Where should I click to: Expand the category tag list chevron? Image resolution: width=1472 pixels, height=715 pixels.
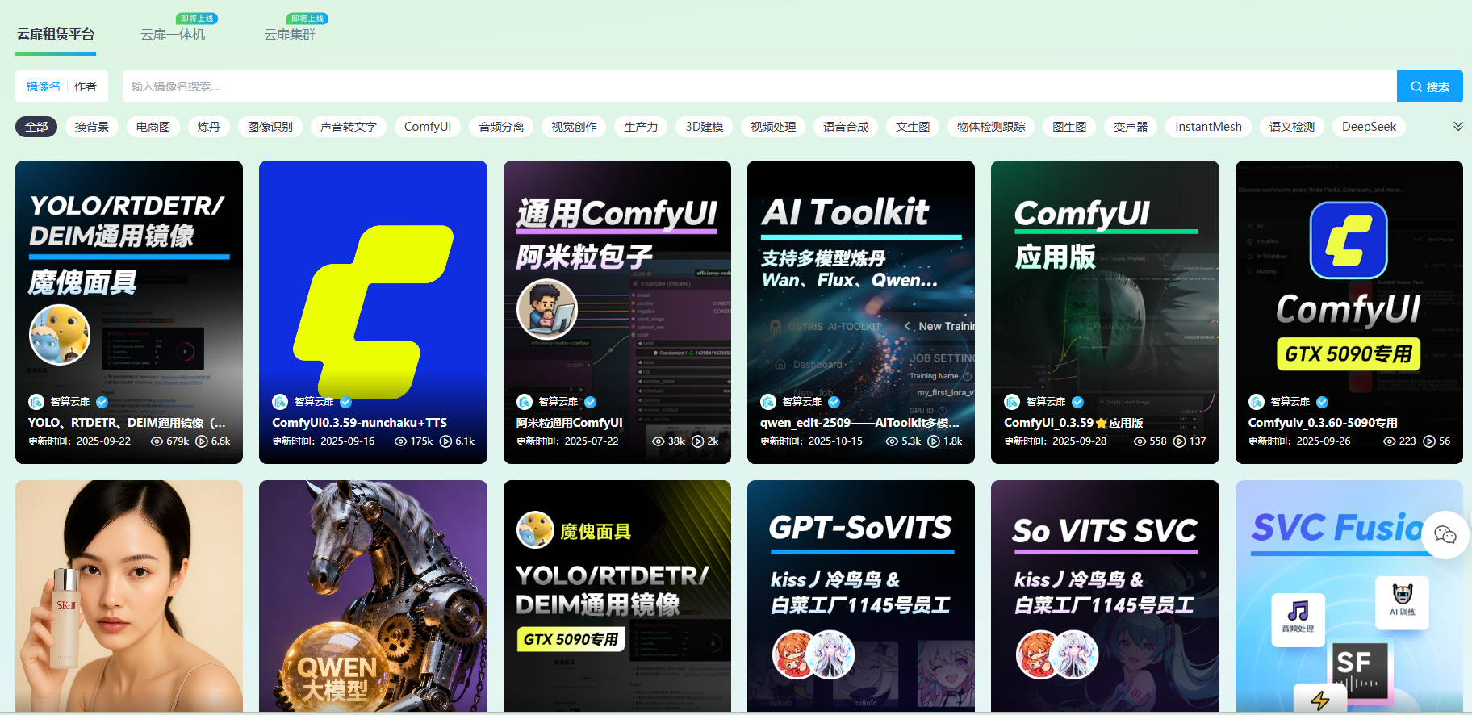pyautogui.click(x=1458, y=127)
